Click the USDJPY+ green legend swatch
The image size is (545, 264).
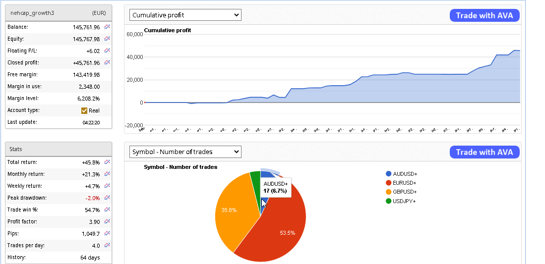coord(388,201)
